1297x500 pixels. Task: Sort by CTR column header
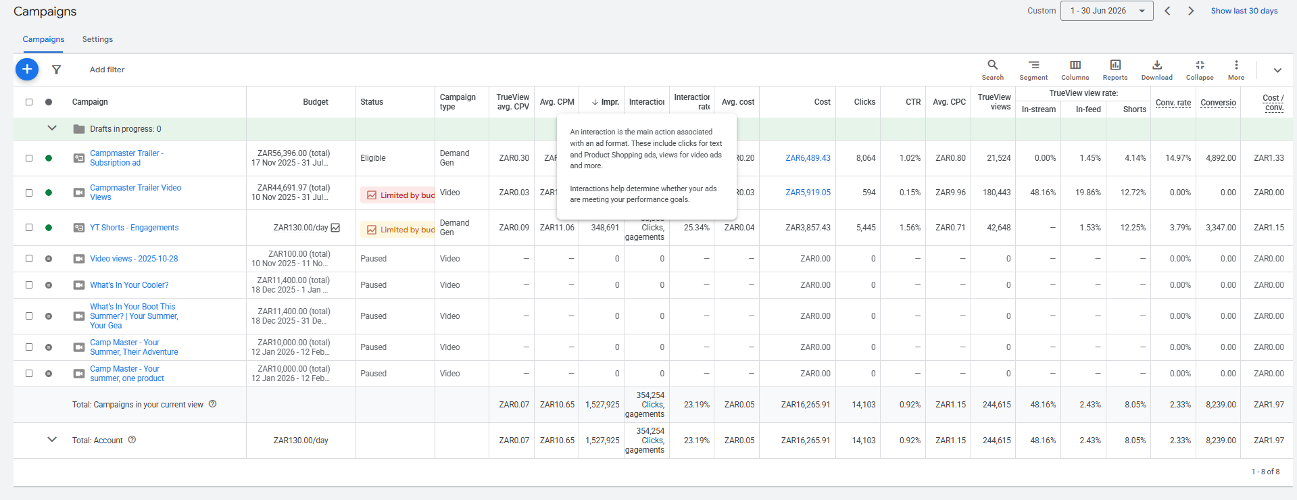pyautogui.click(x=913, y=102)
